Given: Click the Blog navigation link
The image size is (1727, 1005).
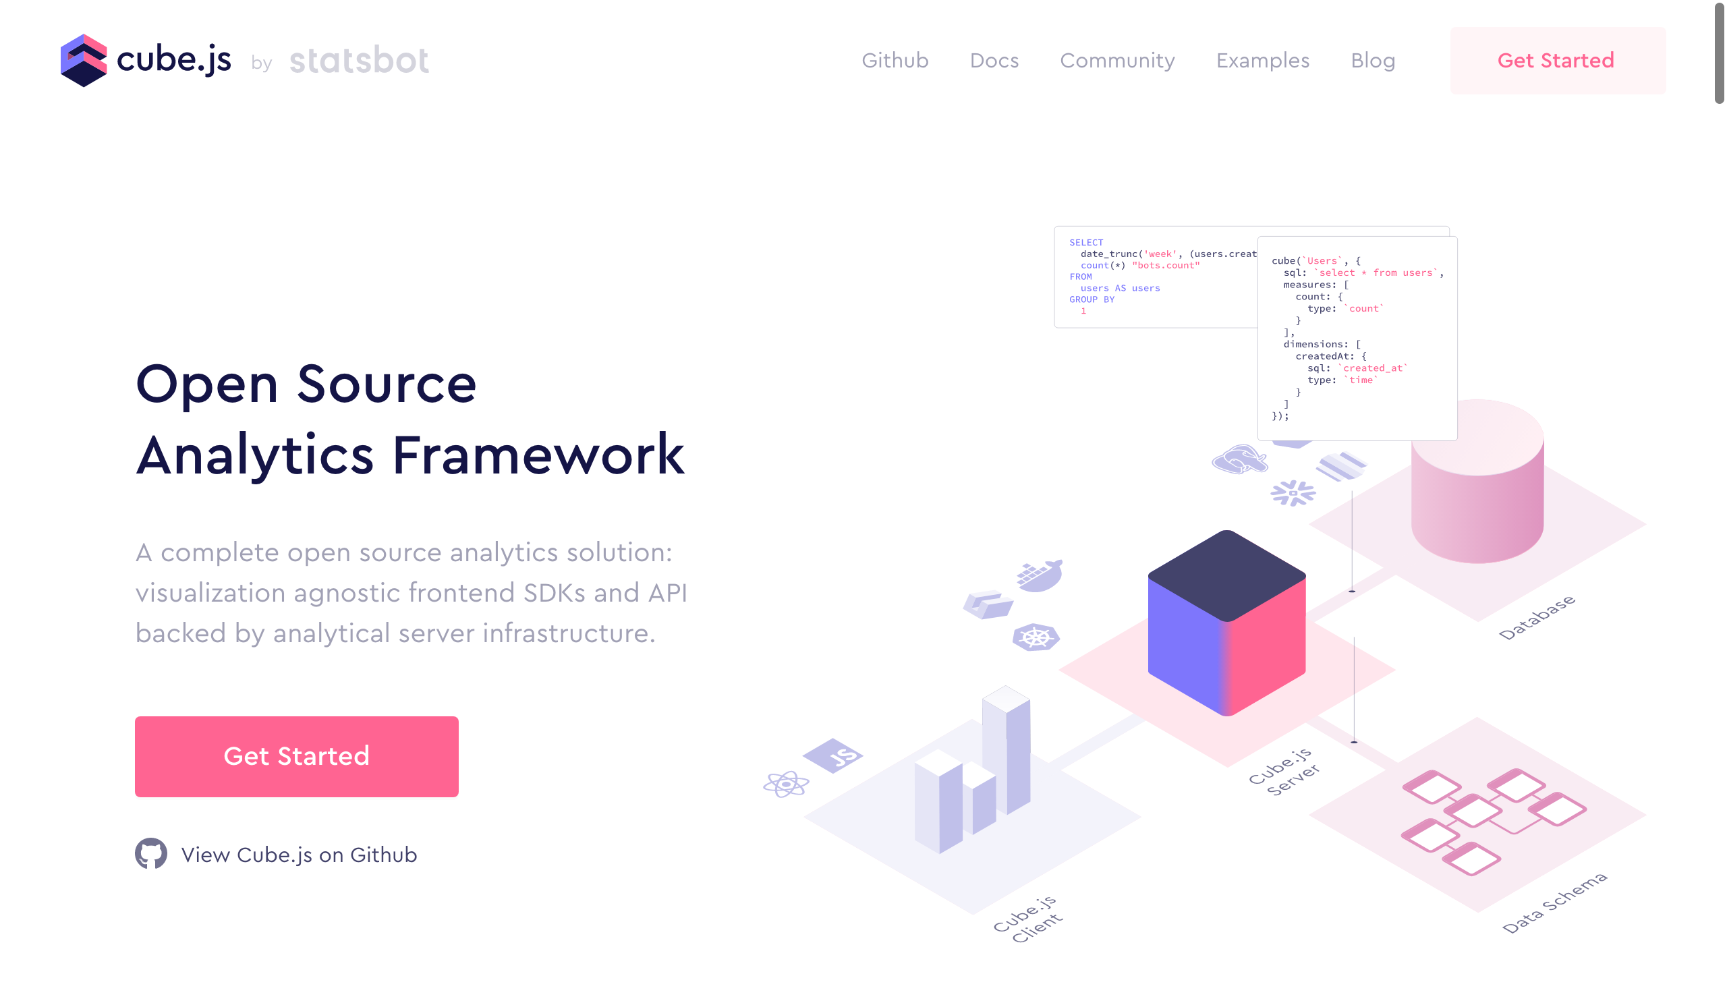Looking at the screenshot, I should [1371, 60].
